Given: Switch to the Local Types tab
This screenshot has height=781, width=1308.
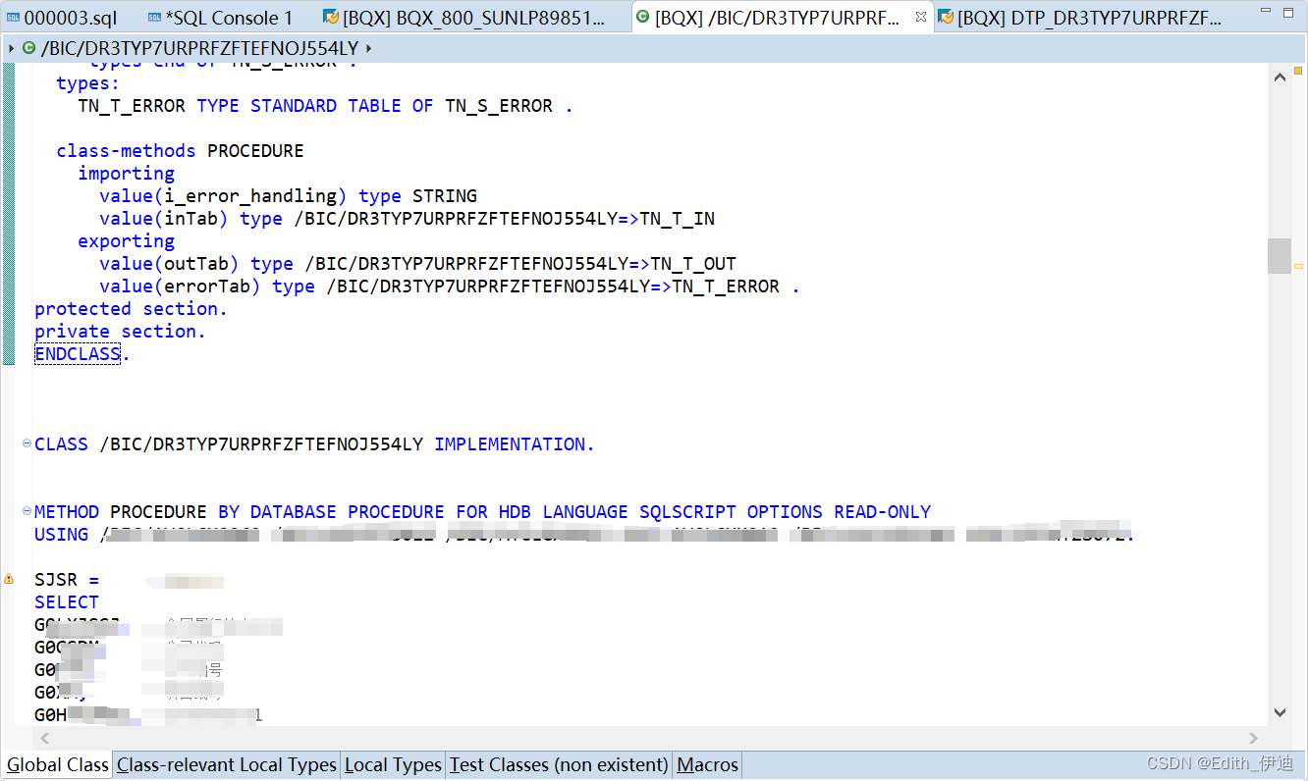Looking at the screenshot, I should (392, 764).
